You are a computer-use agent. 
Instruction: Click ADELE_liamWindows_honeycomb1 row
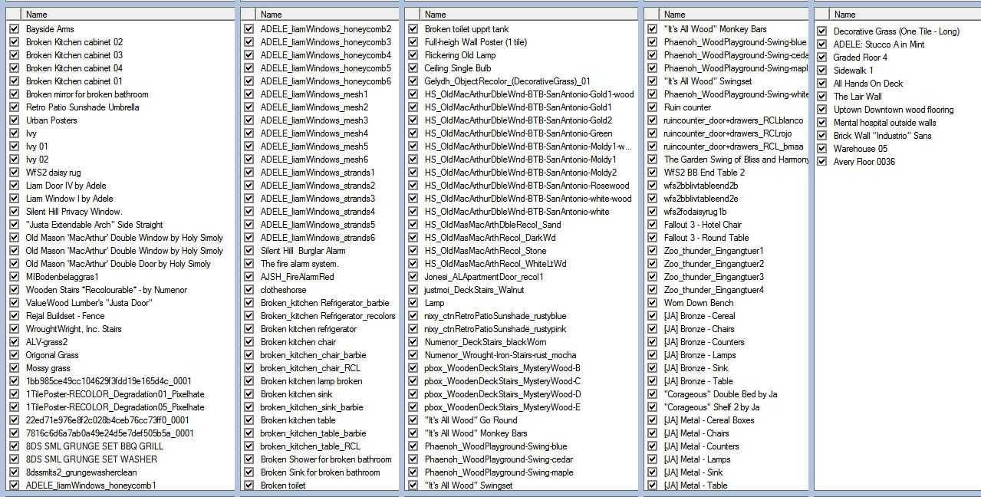(x=91, y=485)
